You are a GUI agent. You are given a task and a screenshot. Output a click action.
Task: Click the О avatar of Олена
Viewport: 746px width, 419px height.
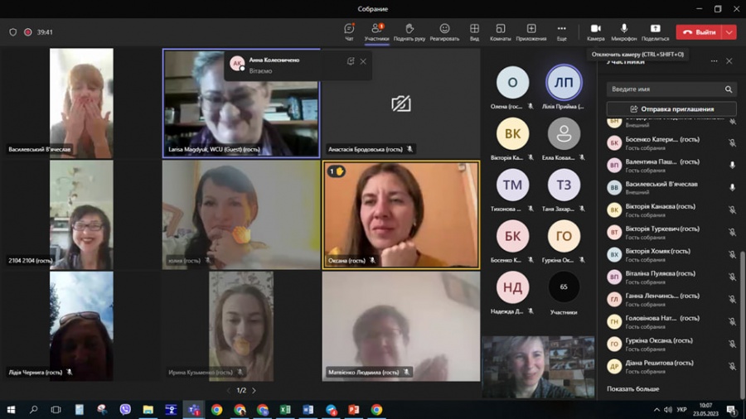click(x=512, y=83)
